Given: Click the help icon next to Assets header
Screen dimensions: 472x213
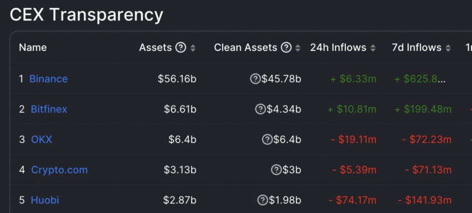Looking at the screenshot, I should click(x=180, y=48).
